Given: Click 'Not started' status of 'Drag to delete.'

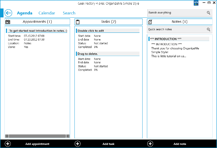Looking at the screenshot, I should click(101, 66).
